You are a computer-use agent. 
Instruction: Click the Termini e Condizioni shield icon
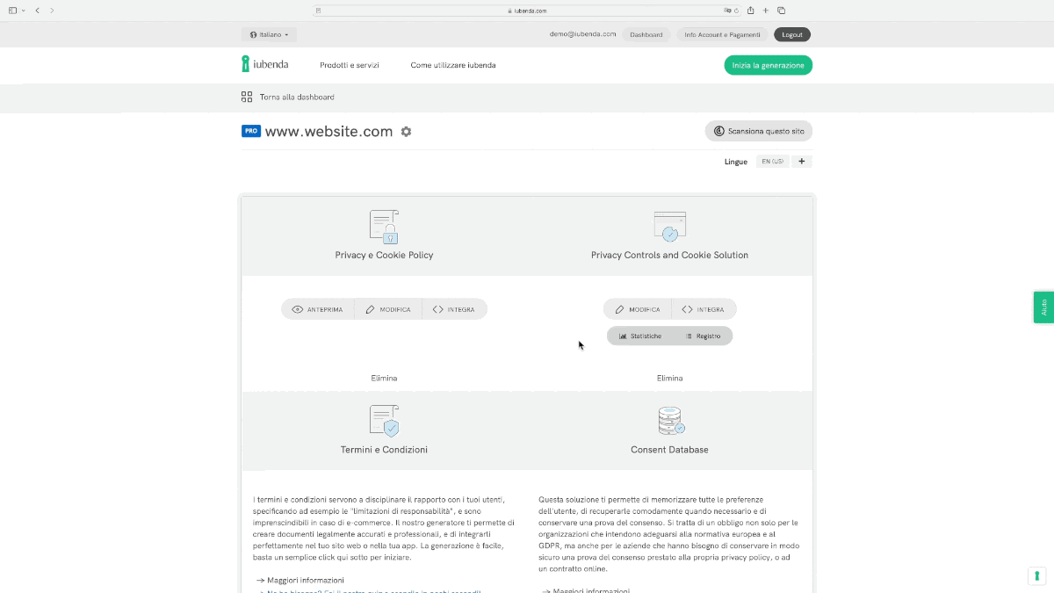pyautogui.click(x=384, y=421)
